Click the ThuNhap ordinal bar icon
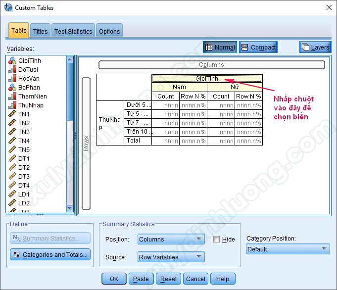 pyautogui.click(x=12, y=105)
